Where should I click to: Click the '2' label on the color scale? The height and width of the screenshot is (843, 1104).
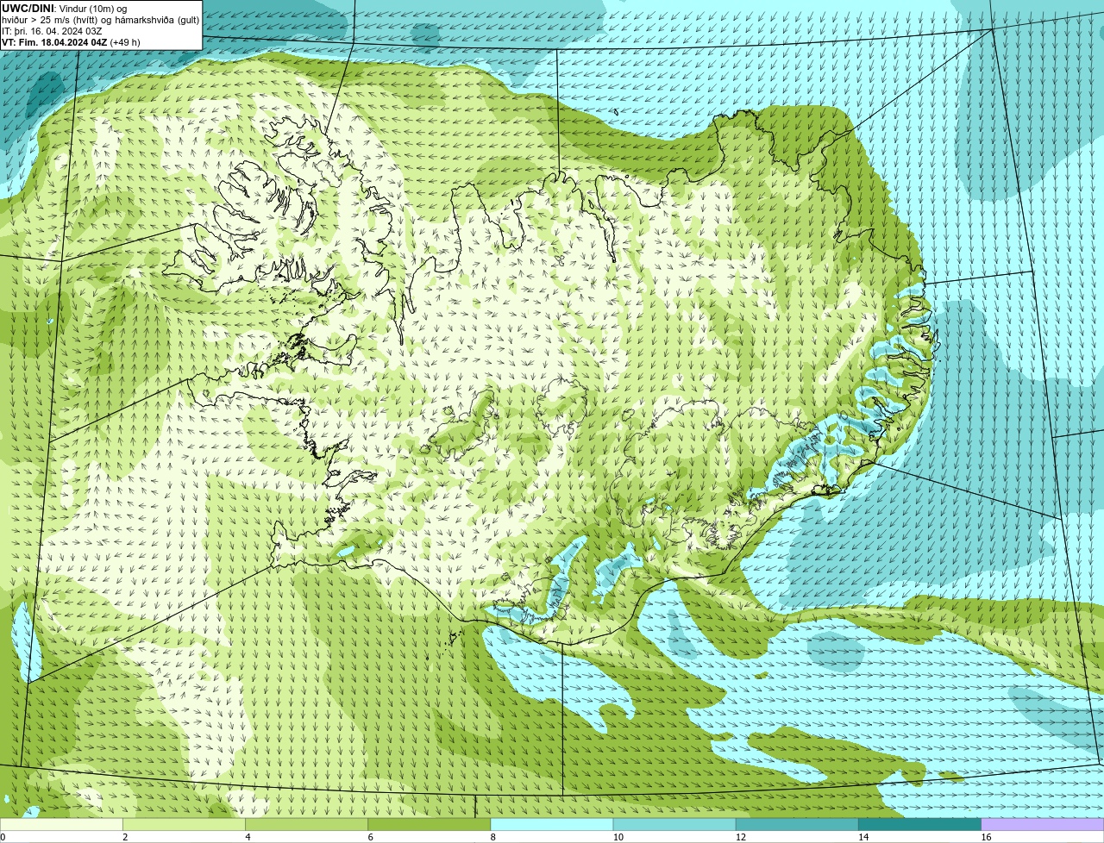pyautogui.click(x=125, y=837)
